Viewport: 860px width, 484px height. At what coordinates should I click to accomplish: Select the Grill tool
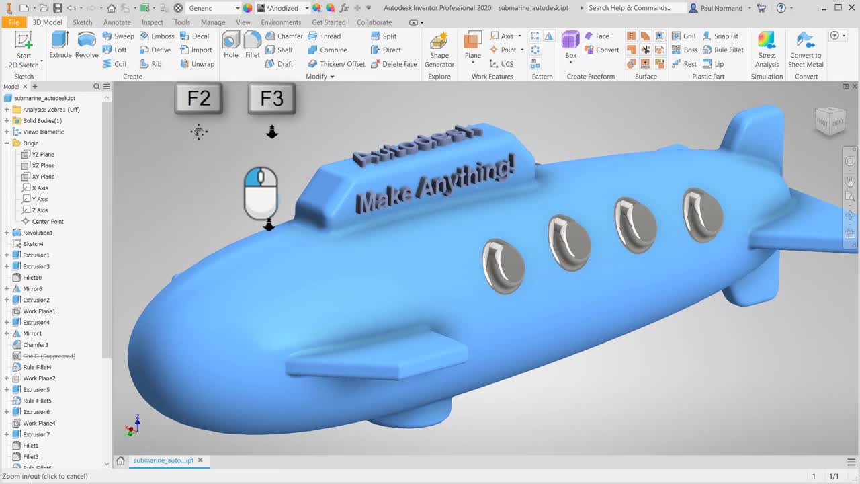pyautogui.click(x=684, y=36)
